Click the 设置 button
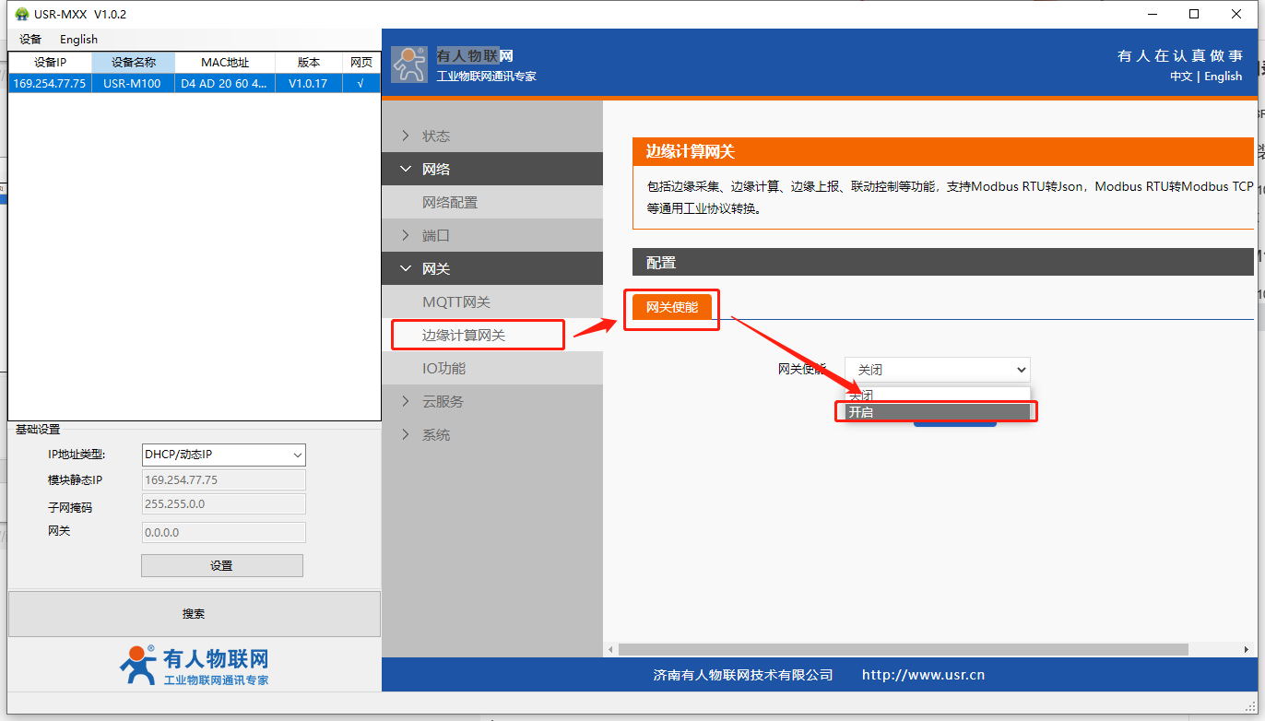1265x721 pixels. pos(221,566)
